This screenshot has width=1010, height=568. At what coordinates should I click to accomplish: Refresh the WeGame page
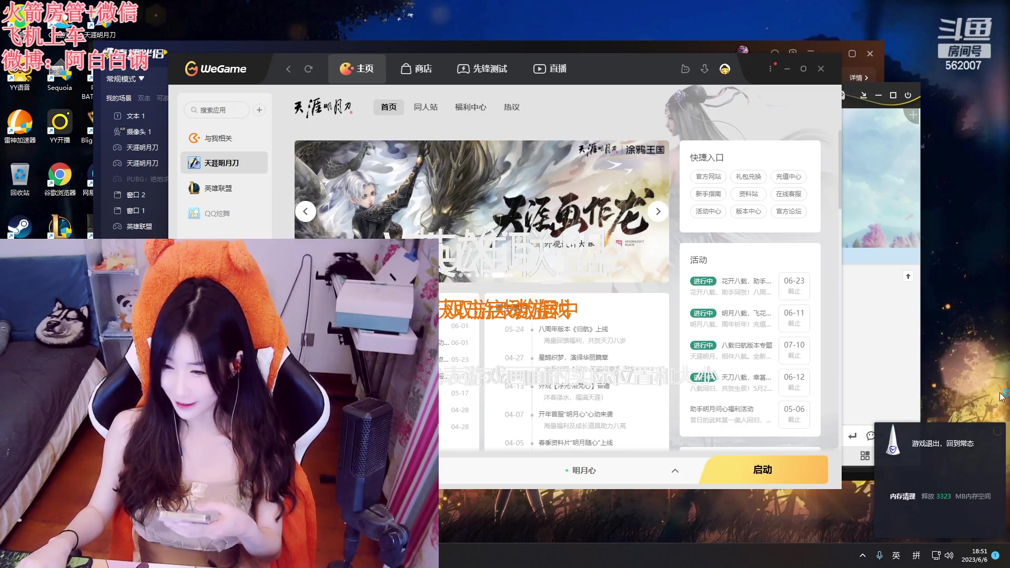tap(309, 69)
